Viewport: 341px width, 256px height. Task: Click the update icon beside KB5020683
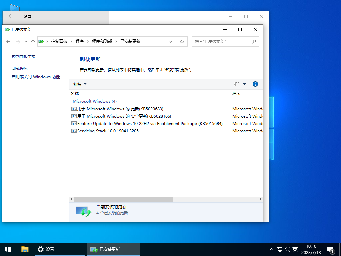[74, 109]
